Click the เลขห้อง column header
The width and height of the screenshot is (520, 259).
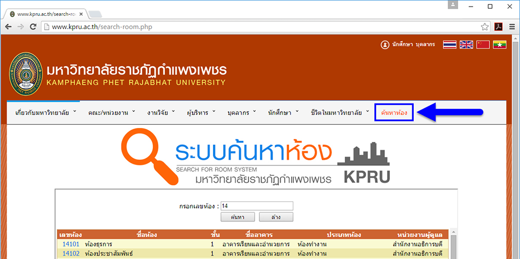click(71, 235)
